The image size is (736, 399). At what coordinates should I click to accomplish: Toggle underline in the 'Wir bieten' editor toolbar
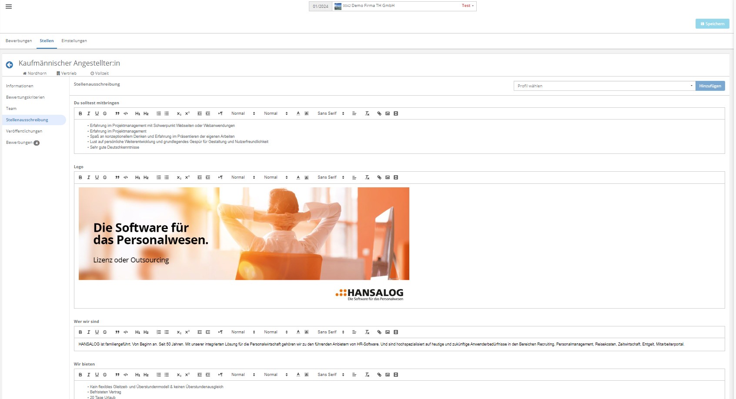tap(97, 375)
